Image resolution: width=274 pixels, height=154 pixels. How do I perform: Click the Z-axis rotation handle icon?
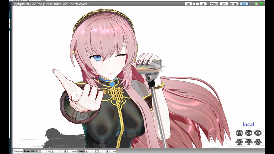click(x=258, y=133)
